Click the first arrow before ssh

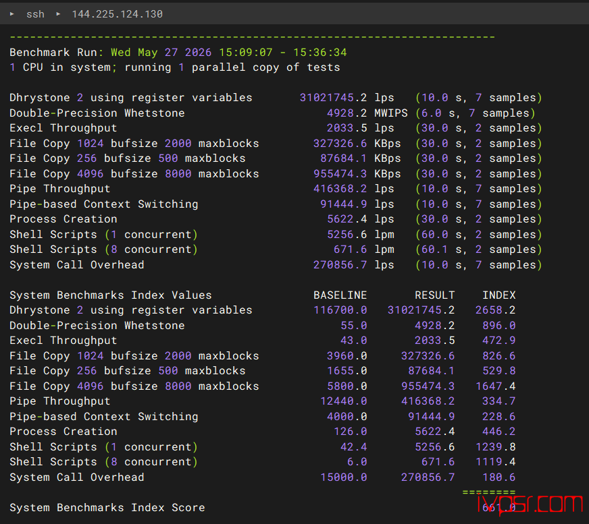pyautogui.click(x=12, y=14)
